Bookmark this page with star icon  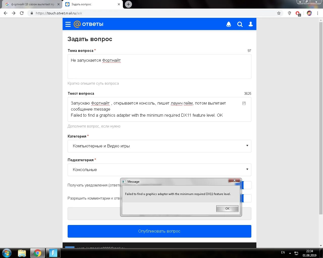pos(279,13)
